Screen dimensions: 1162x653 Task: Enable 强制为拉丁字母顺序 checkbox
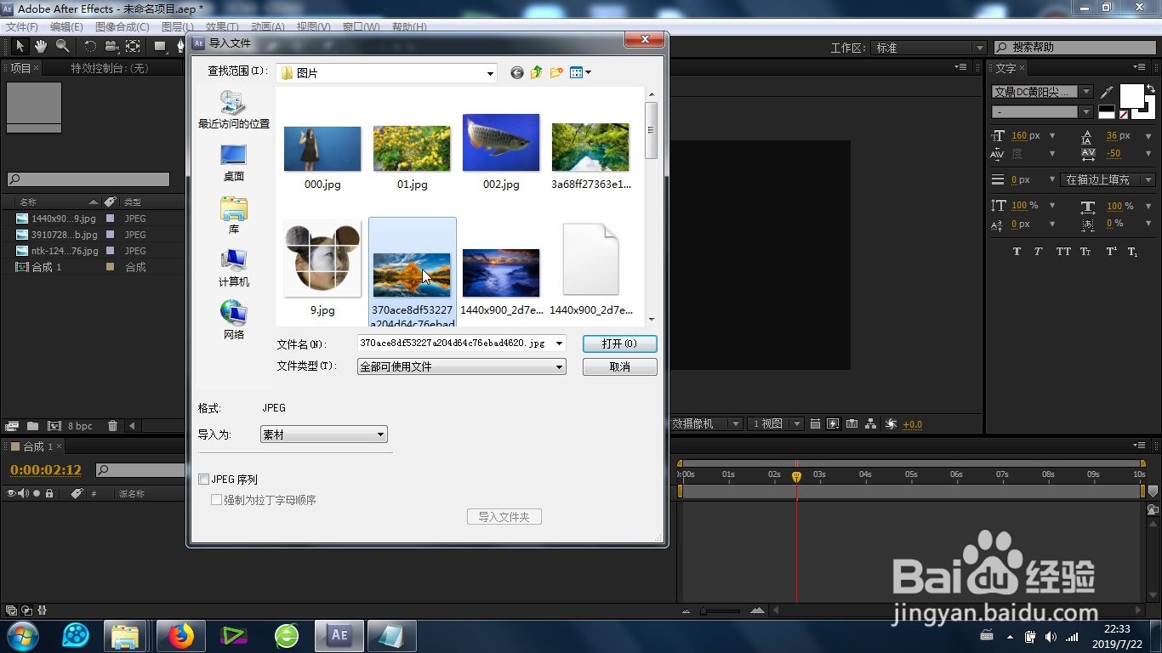[217, 500]
